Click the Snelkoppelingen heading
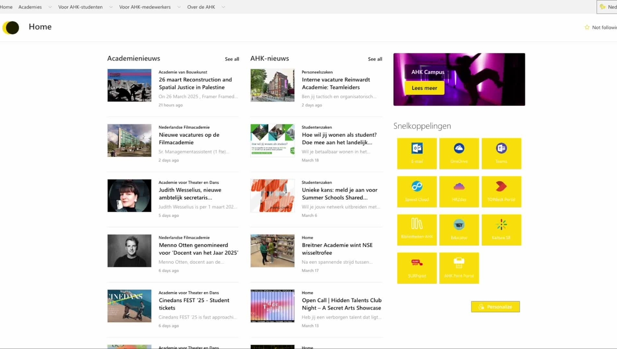 (422, 126)
